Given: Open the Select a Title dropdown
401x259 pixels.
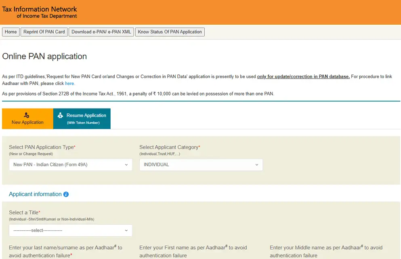Looking at the screenshot, I should pyautogui.click(x=70, y=230).
